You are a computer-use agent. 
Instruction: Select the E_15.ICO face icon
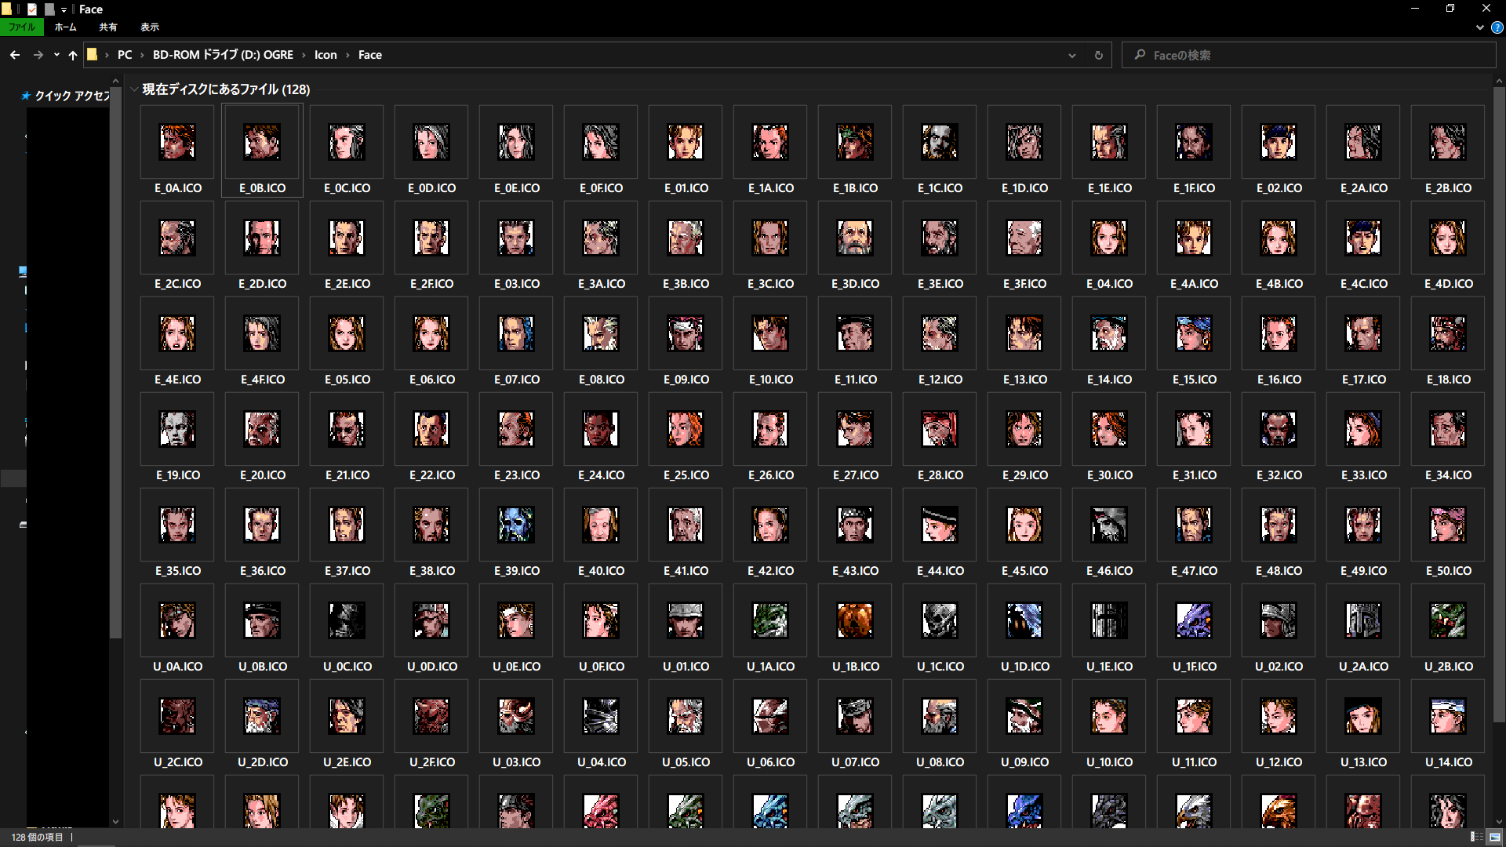coord(1194,334)
